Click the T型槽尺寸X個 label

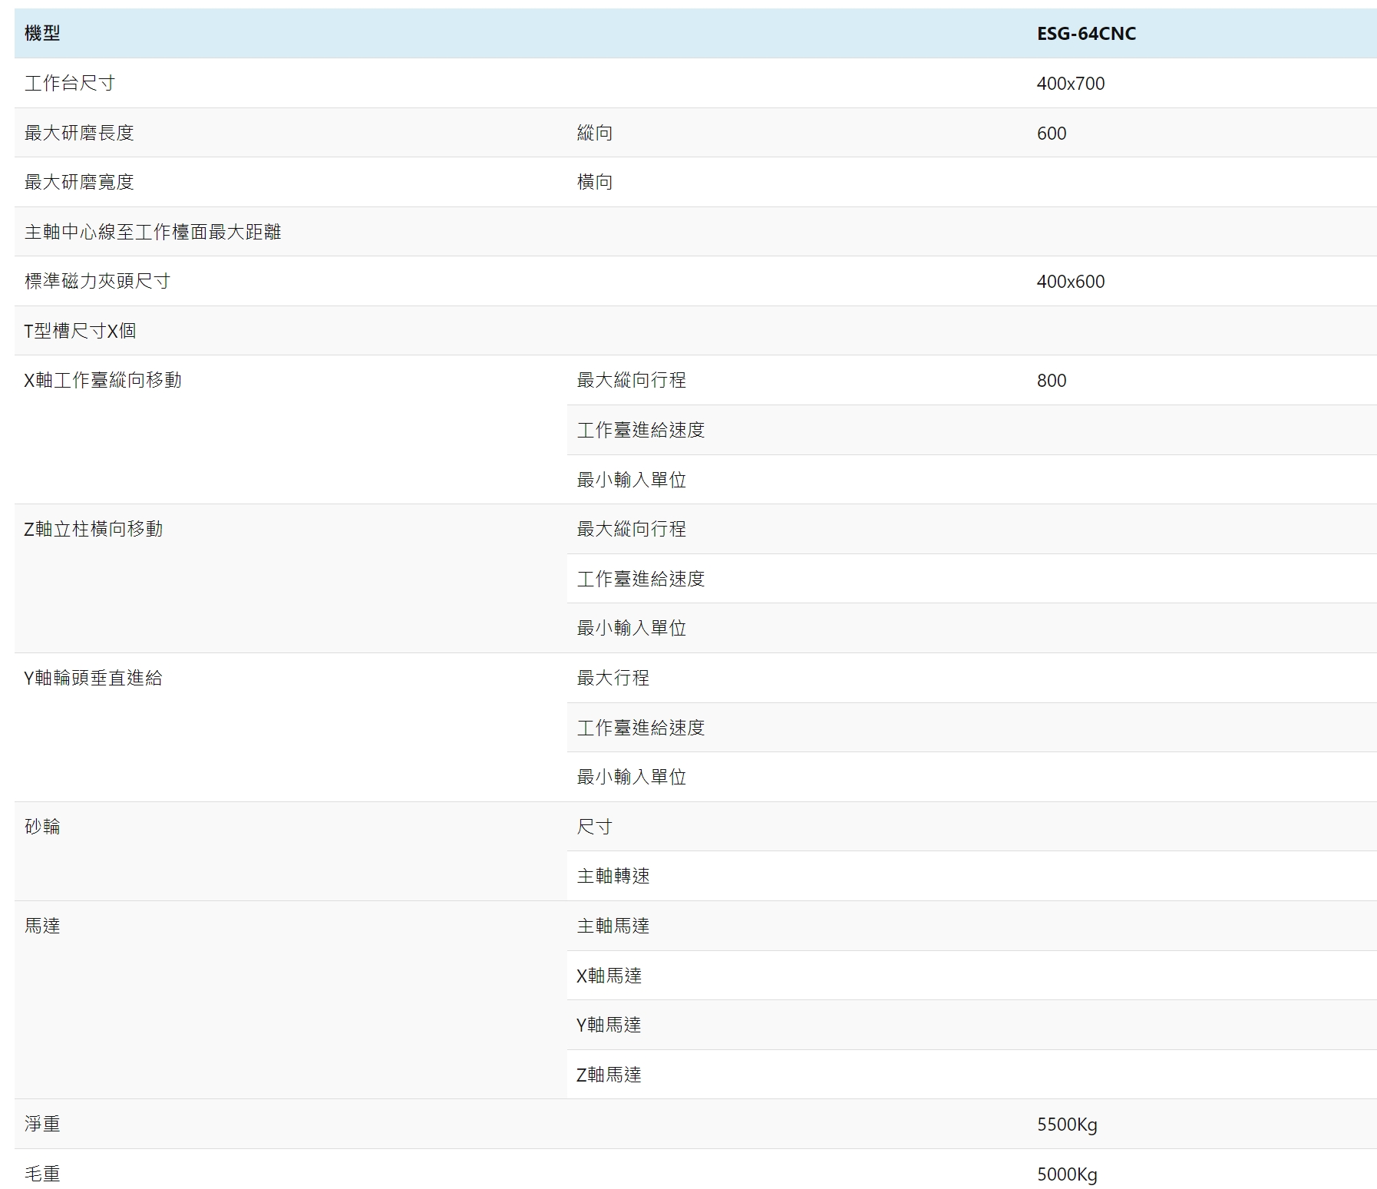coord(81,331)
